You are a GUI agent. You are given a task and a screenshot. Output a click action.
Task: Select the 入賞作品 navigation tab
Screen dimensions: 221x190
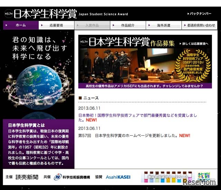[x=92, y=25]
